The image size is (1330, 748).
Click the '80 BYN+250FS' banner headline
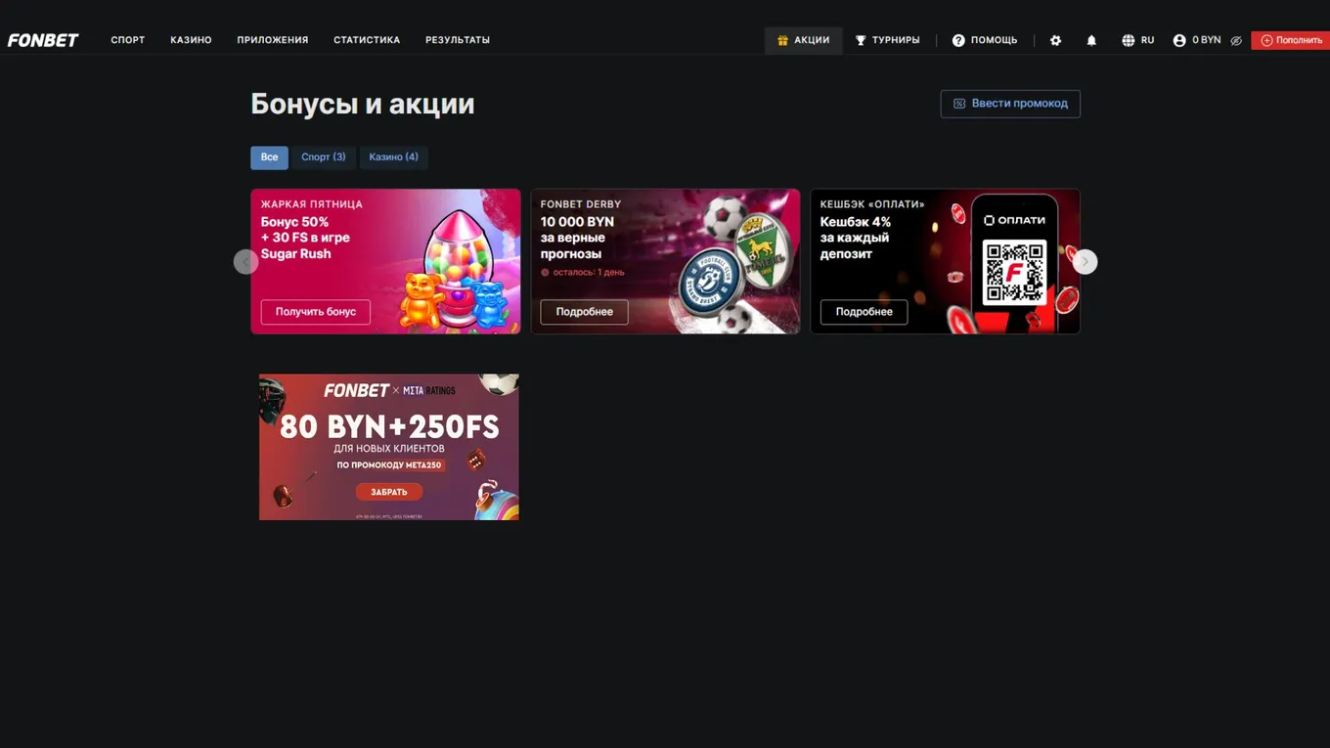click(389, 427)
